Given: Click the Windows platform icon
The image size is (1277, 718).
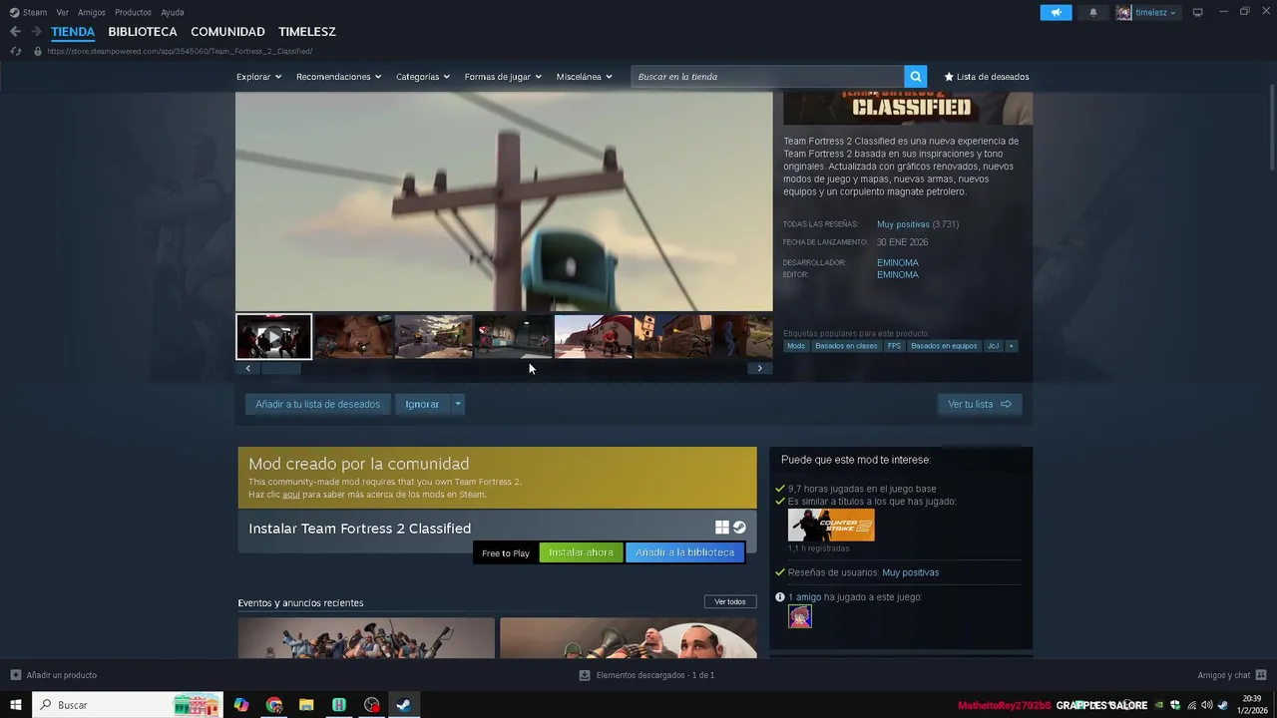Looking at the screenshot, I should 721,528.
